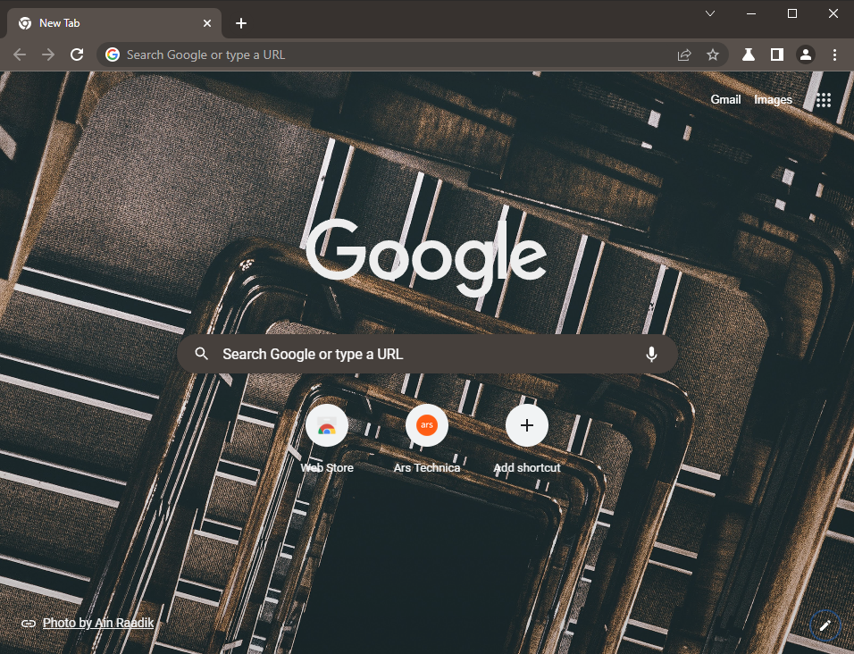Open the Ars Technica shortcut

point(427,426)
